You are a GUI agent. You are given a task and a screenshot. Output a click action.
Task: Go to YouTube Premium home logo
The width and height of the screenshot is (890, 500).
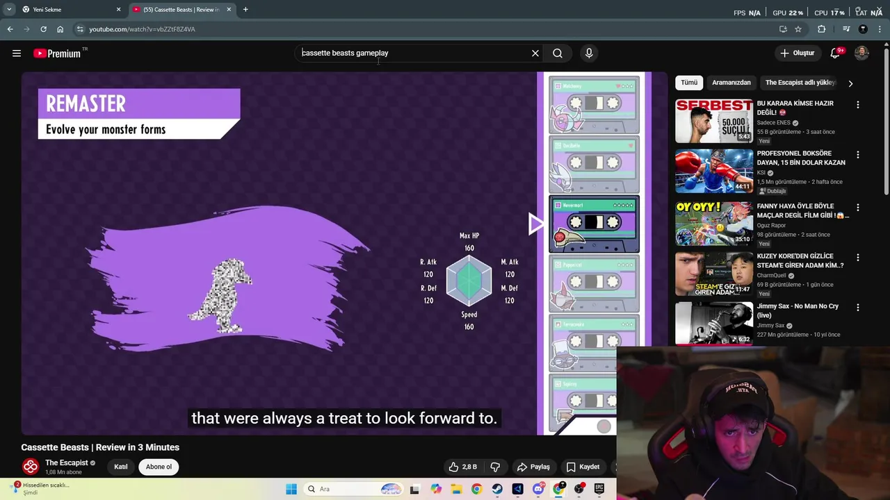click(57, 53)
